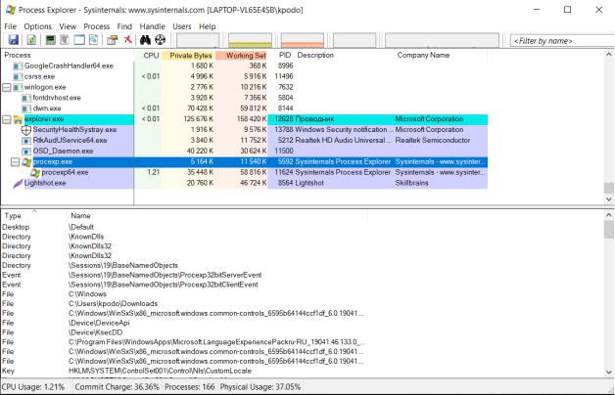Click the orange mini graph in toolbar
The image size is (615, 395).
(x=303, y=40)
